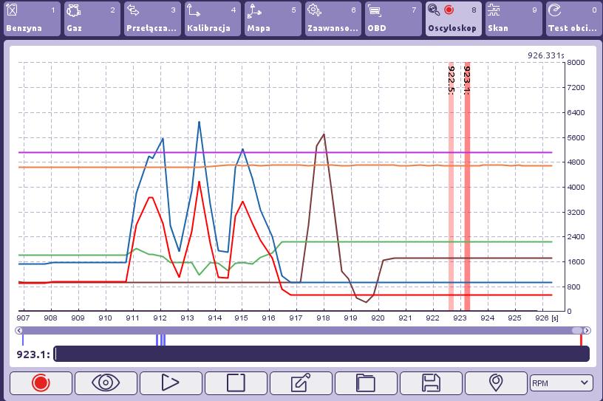Image resolution: width=603 pixels, height=401 pixels.
Task: Open the RPM dropdown
Action: (561, 383)
